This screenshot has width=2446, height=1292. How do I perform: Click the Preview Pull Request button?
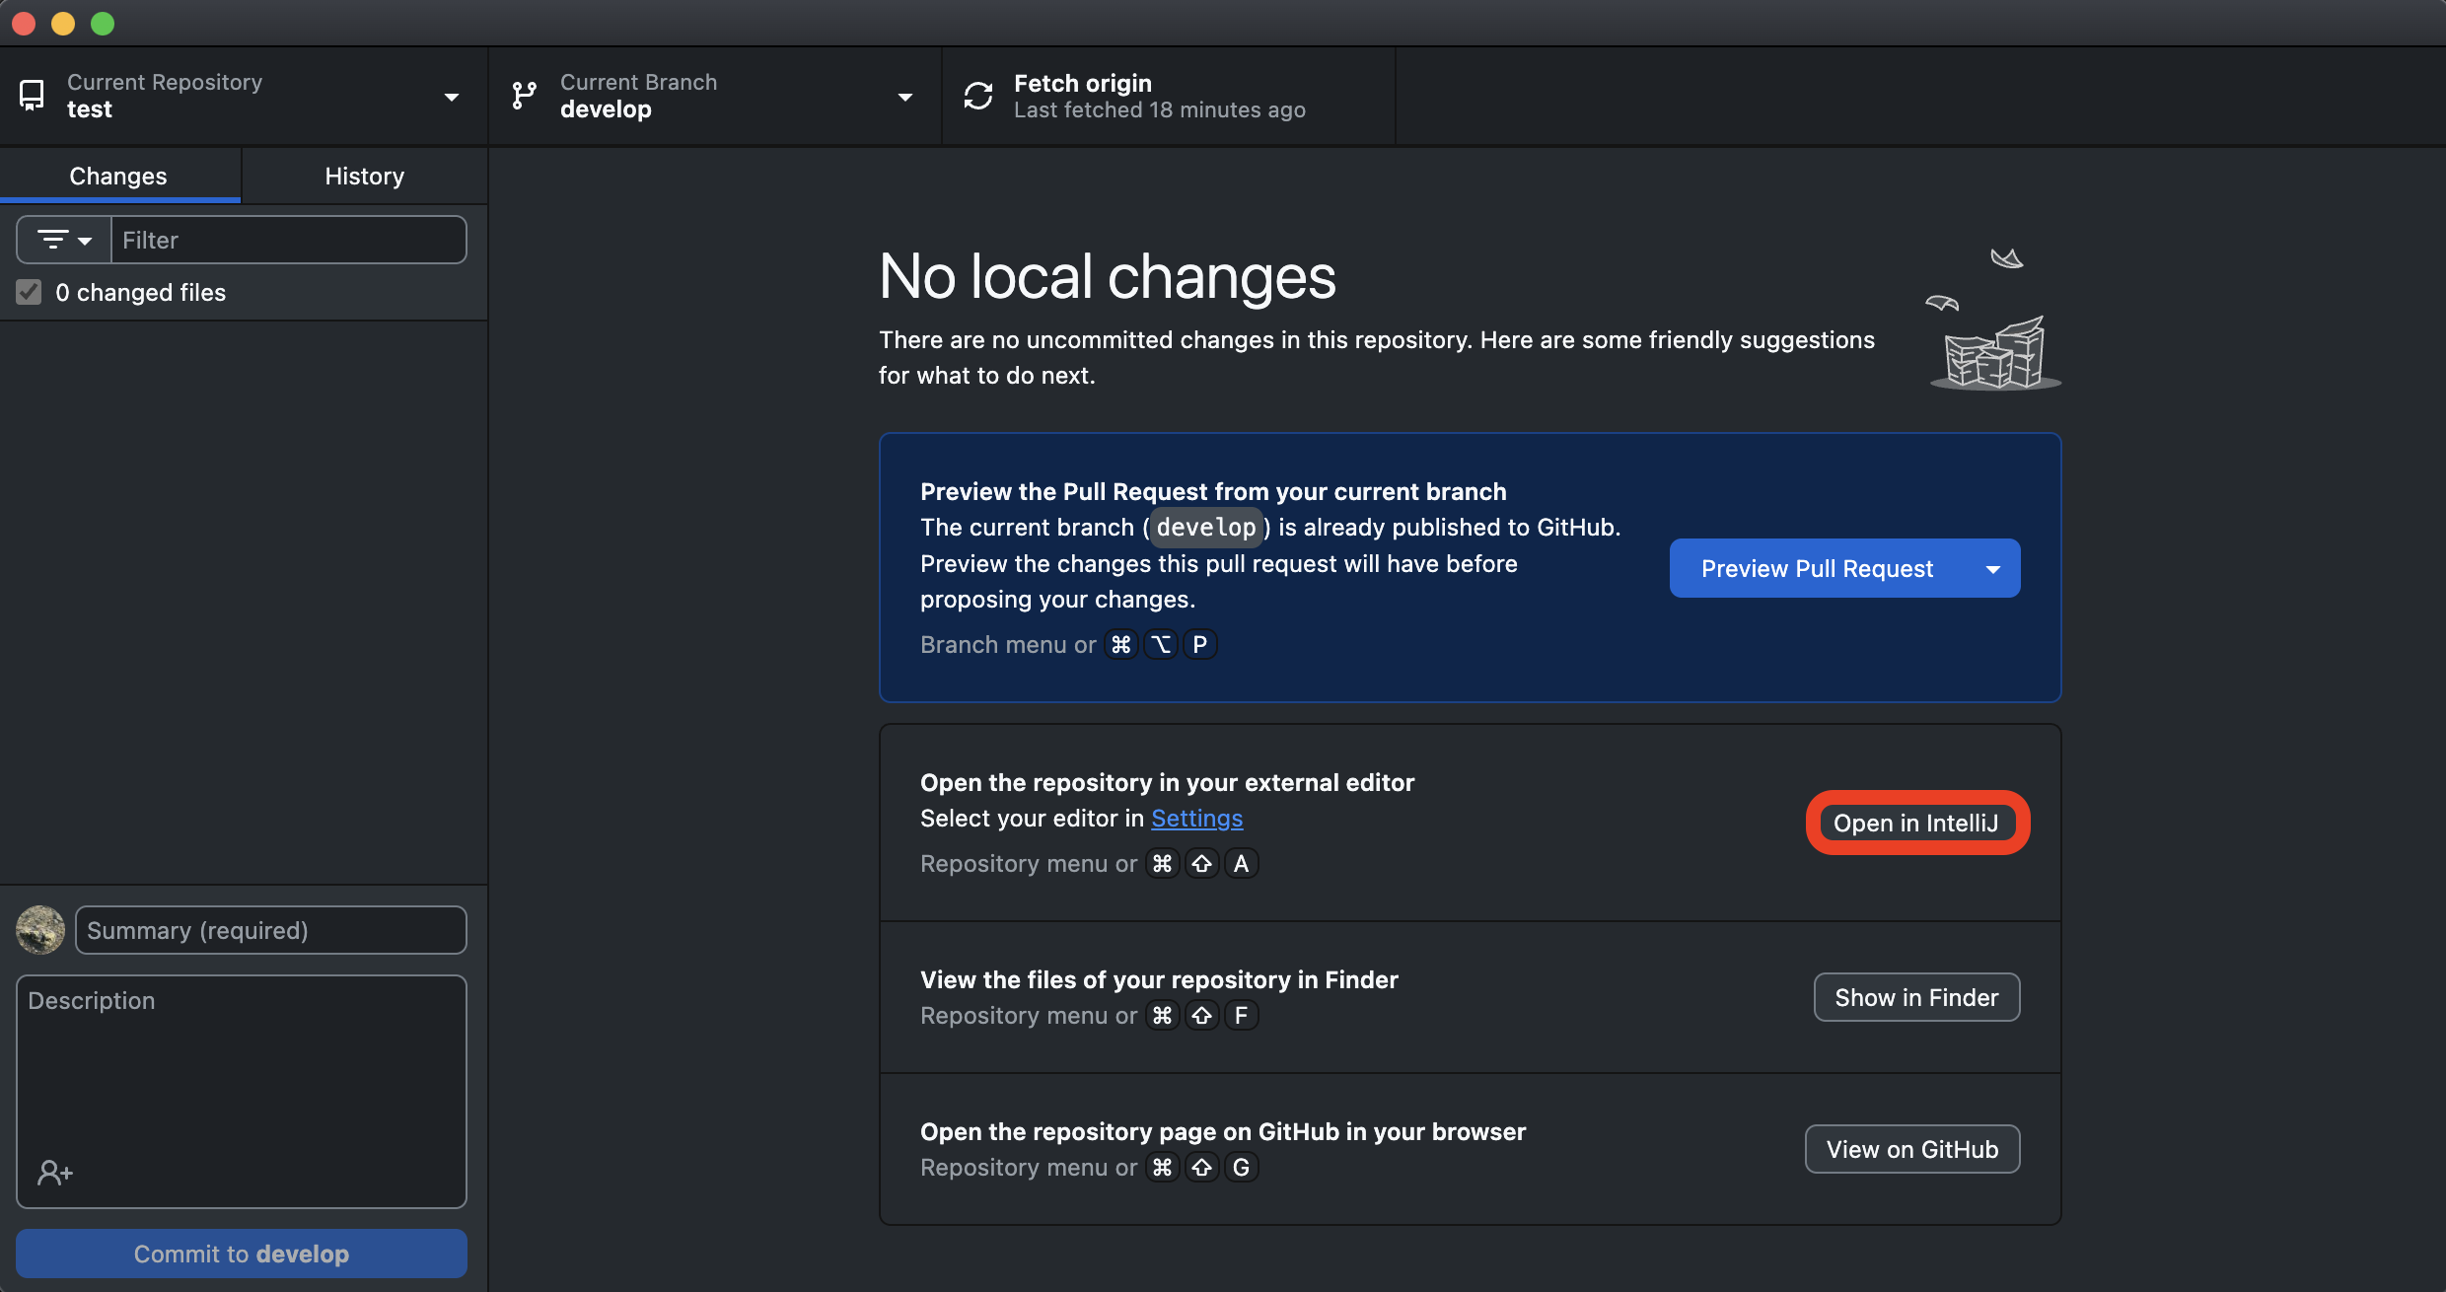pos(1817,569)
